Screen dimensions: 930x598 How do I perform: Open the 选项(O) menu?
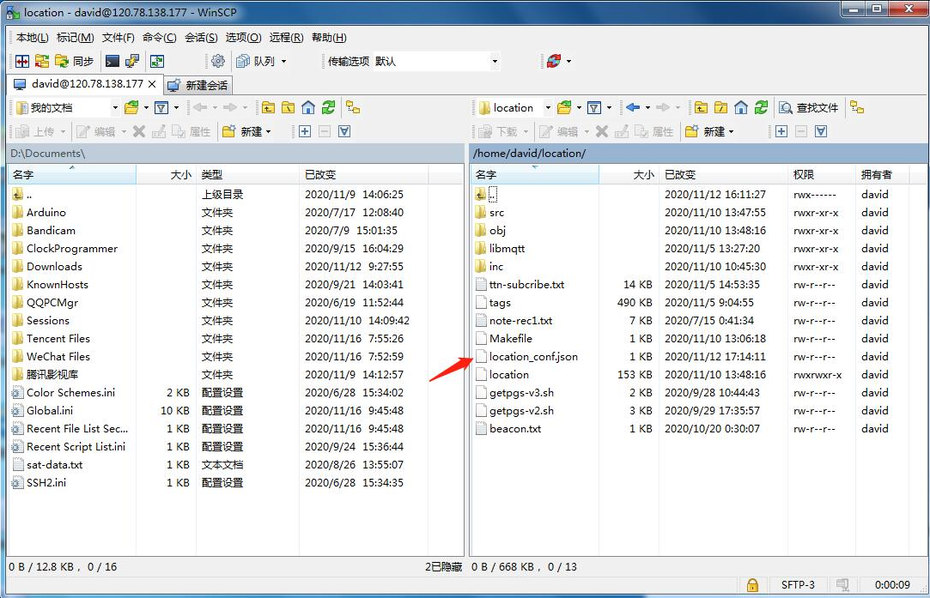[243, 38]
